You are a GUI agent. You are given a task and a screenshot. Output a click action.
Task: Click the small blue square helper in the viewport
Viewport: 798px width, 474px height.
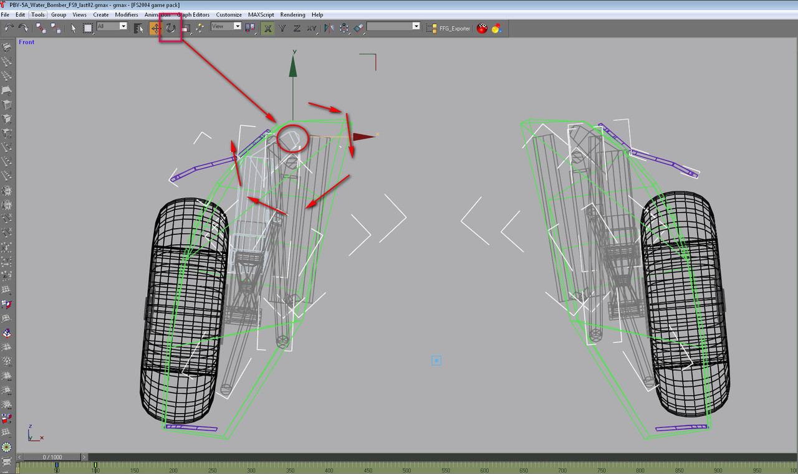436,361
